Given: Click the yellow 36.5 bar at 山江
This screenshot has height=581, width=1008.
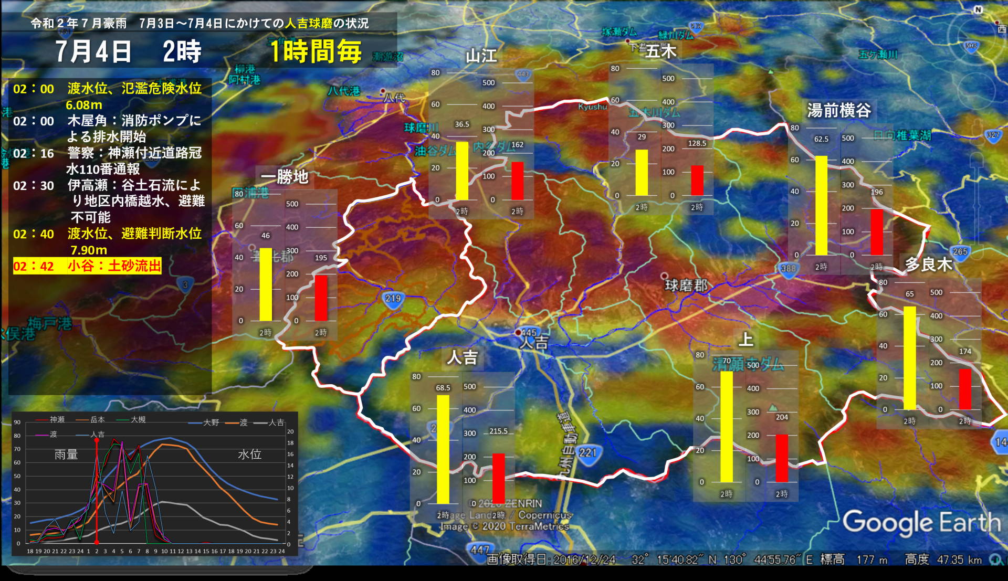Looking at the screenshot, I should (x=462, y=171).
